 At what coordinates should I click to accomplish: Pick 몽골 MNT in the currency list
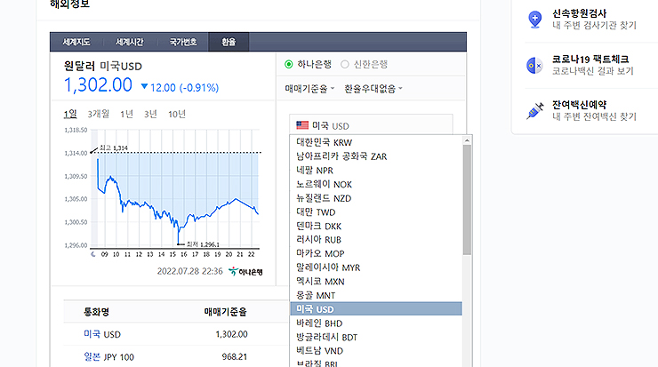[376, 295]
